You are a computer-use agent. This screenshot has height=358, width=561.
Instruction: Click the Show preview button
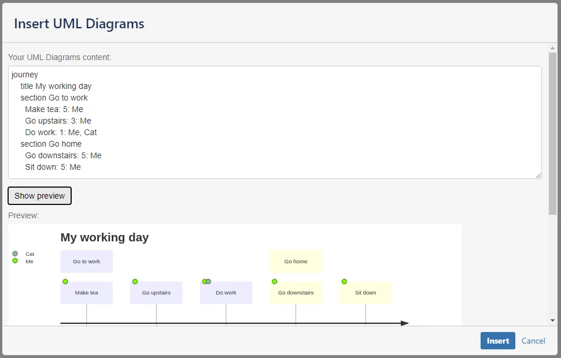tap(39, 196)
